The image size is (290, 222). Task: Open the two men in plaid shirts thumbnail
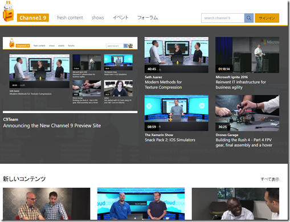point(46,204)
